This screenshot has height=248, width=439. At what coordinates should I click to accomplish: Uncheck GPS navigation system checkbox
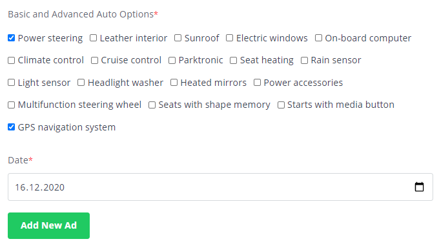(11, 127)
